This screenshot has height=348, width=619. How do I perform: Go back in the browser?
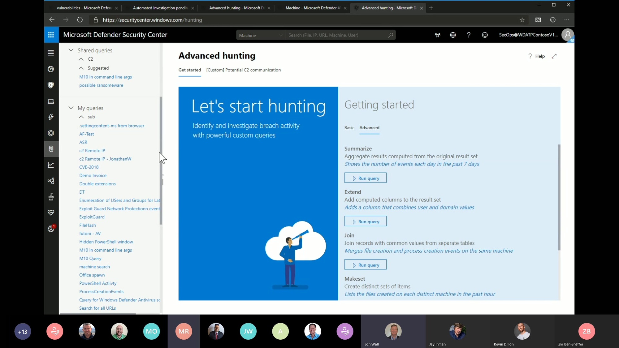[x=52, y=20]
